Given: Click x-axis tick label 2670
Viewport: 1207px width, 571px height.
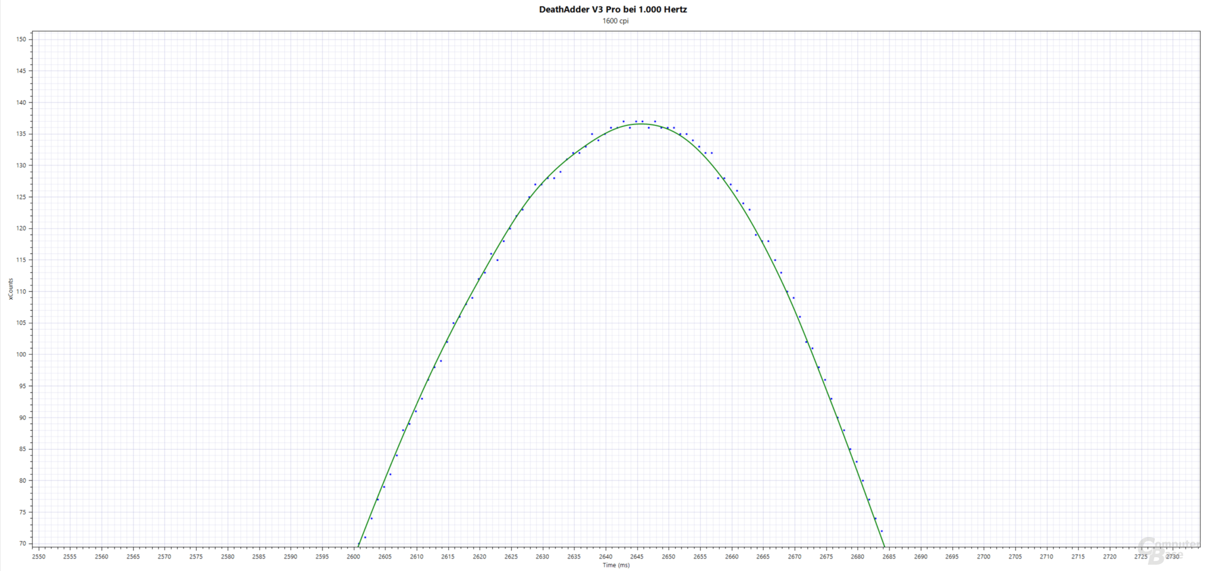Looking at the screenshot, I should [795, 557].
